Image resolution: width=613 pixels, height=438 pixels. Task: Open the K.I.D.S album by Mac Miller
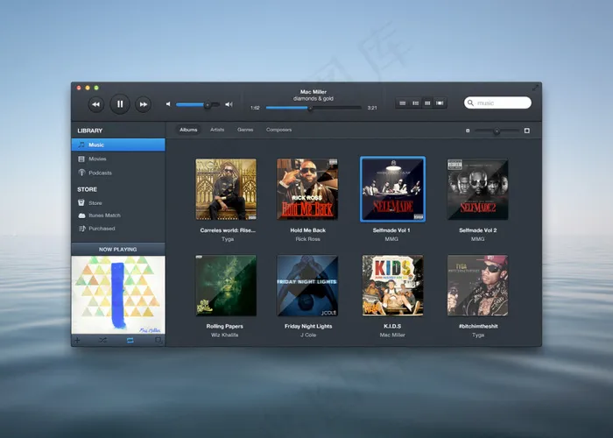tap(392, 286)
